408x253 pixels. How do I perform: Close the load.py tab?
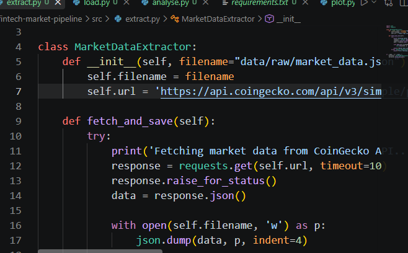click(126, 3)
